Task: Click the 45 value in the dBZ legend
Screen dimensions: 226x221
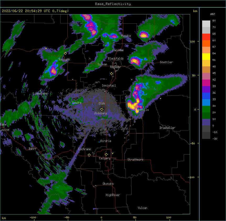Action: coord(214,73)
